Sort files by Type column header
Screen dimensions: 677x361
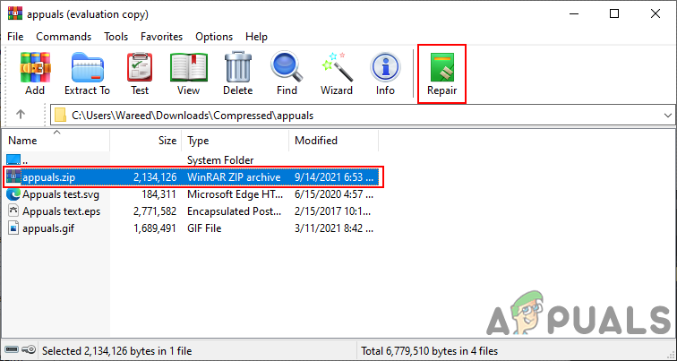click(235, 141)
